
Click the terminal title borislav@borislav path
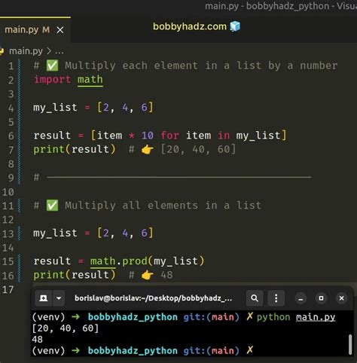tap(153, 298)
